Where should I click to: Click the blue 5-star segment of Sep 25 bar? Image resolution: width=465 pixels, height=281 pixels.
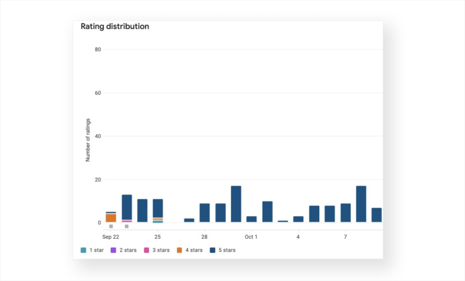(158, 208)
